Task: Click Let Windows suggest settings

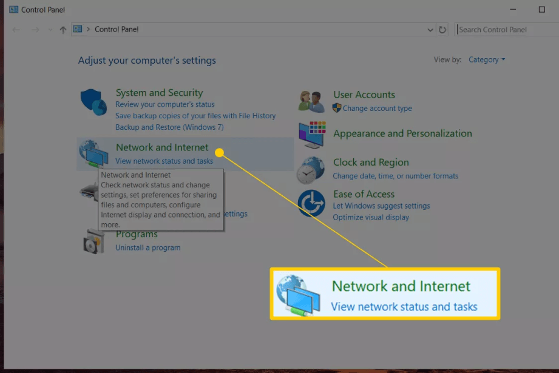Action: (x=381, y=206)
